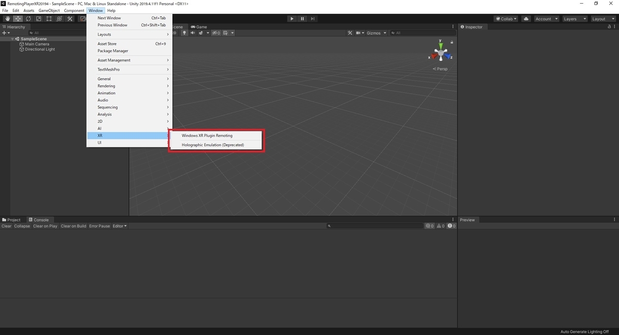
Task: Open the cloud services panel
Action: pyautogui.click(x=526, y=19)
